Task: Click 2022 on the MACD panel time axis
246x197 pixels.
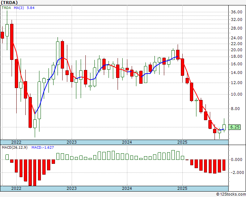Action: (16, 188)
